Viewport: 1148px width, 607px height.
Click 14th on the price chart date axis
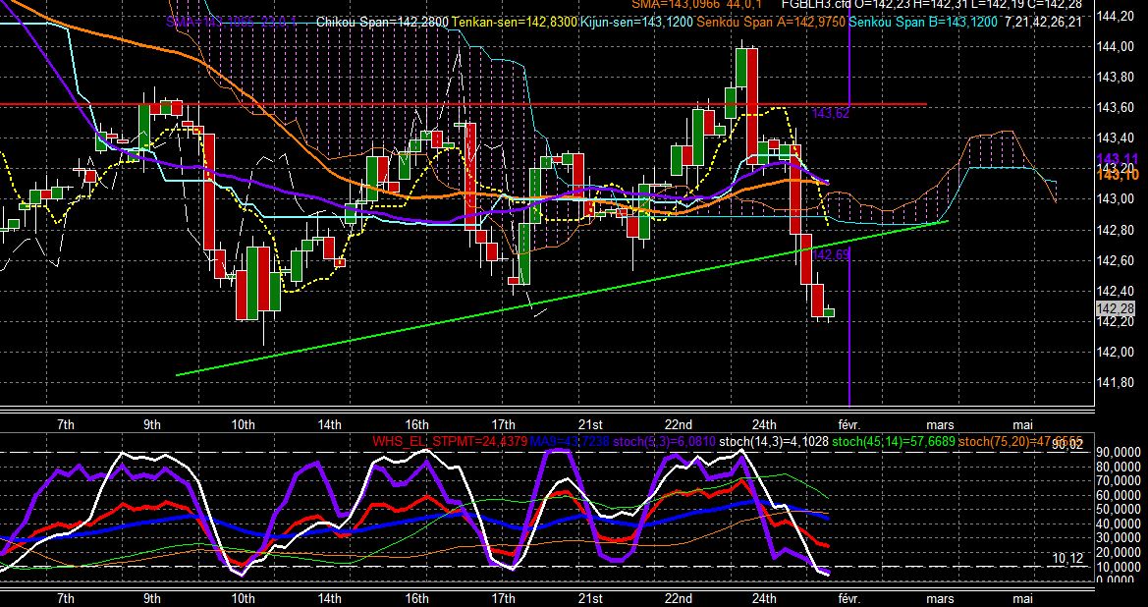tap(330, 424)
